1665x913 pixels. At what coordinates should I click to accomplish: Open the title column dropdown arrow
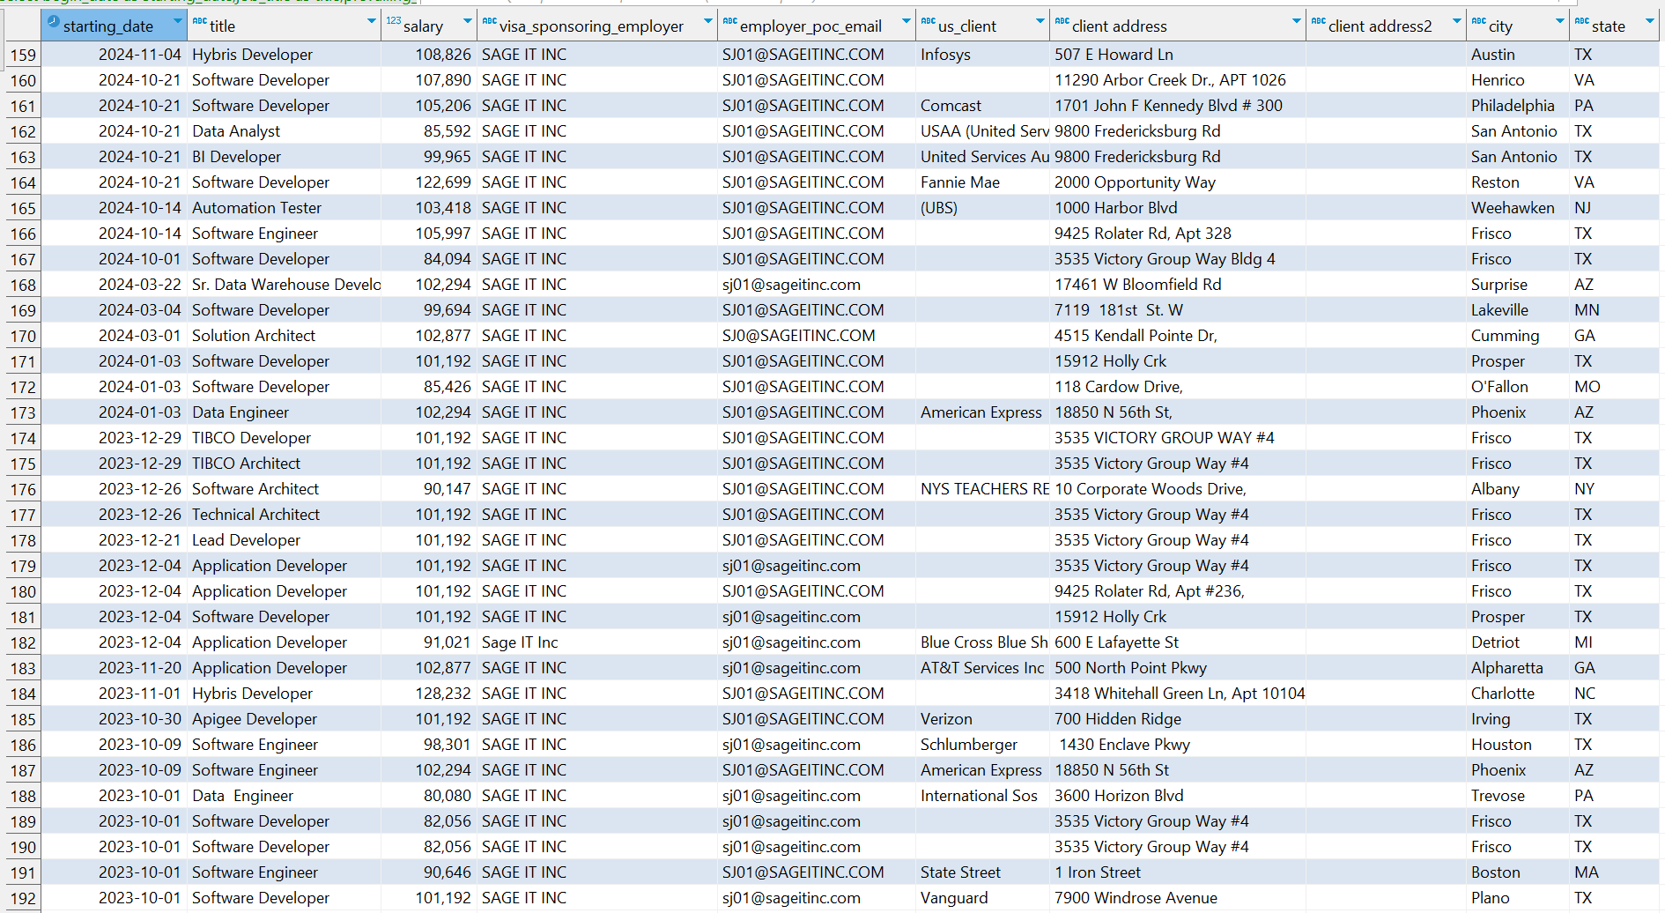click(x=371, y=21)
